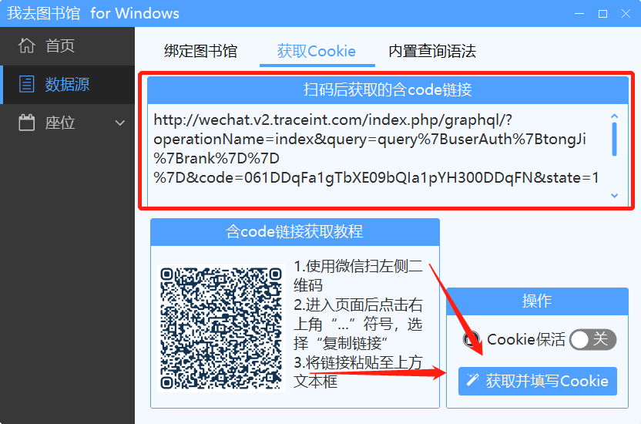Maximize the application window
Viewport: 641px width, 424px height.
tap(602, 14)
